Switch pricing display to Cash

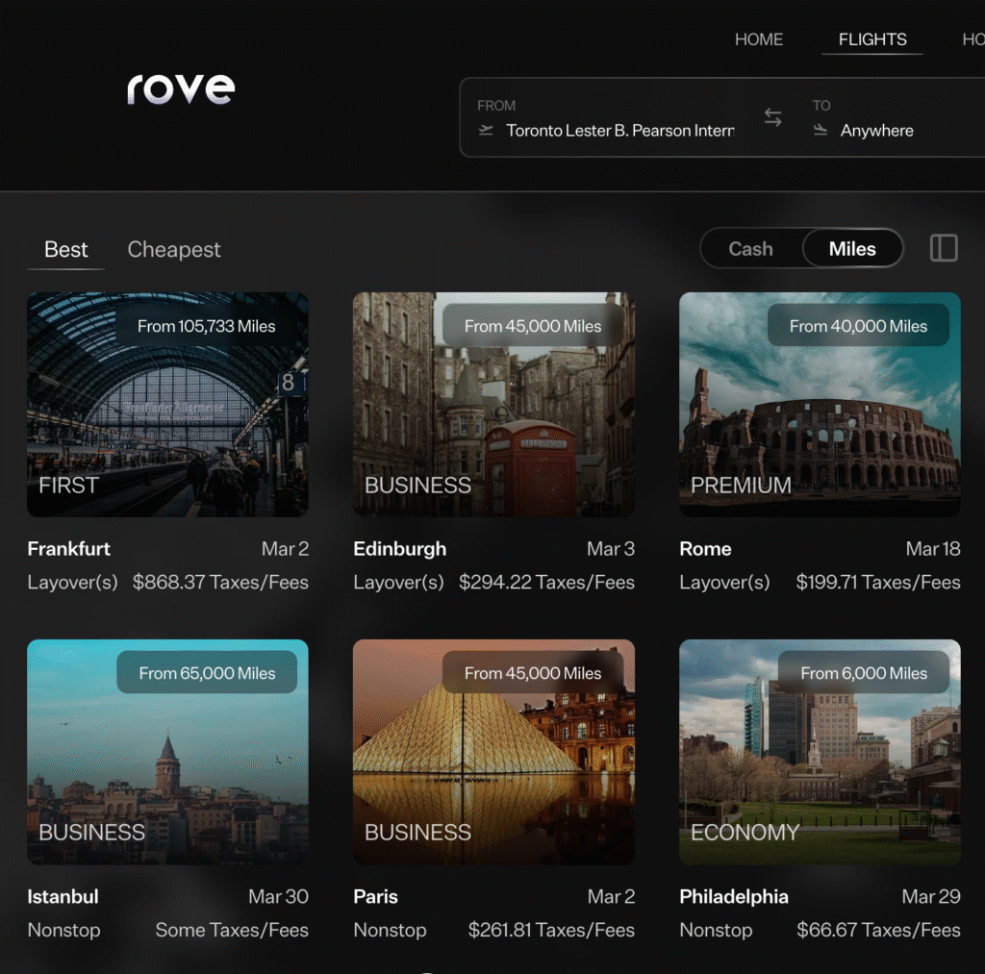pyautogui.click(x=753, y=248)
